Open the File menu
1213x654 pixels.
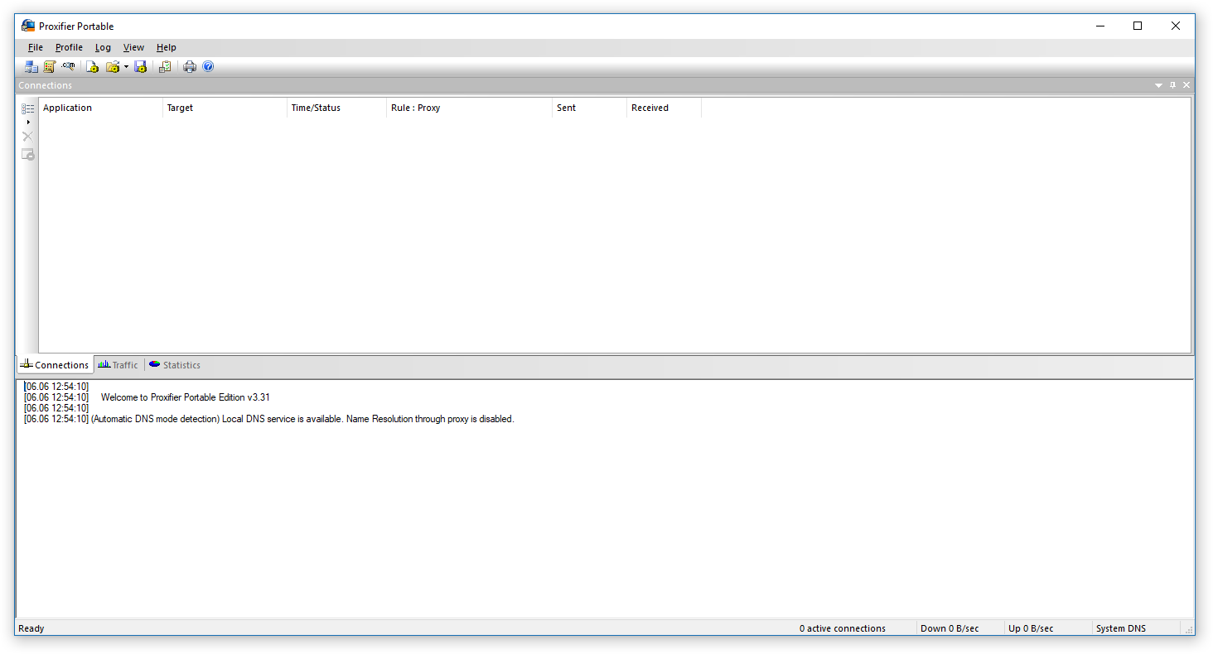(x=36, y=47)
